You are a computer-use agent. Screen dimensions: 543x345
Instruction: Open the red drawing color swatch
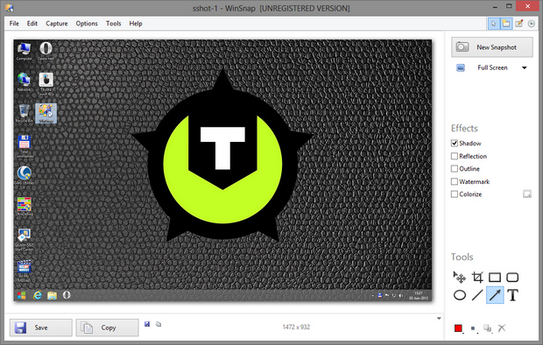[x=459, y=328]
